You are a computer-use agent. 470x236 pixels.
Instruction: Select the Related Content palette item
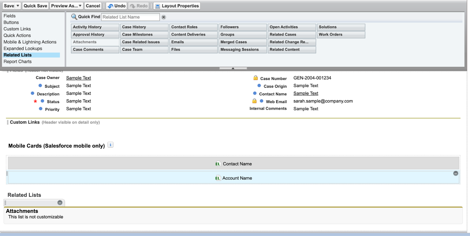292,49
